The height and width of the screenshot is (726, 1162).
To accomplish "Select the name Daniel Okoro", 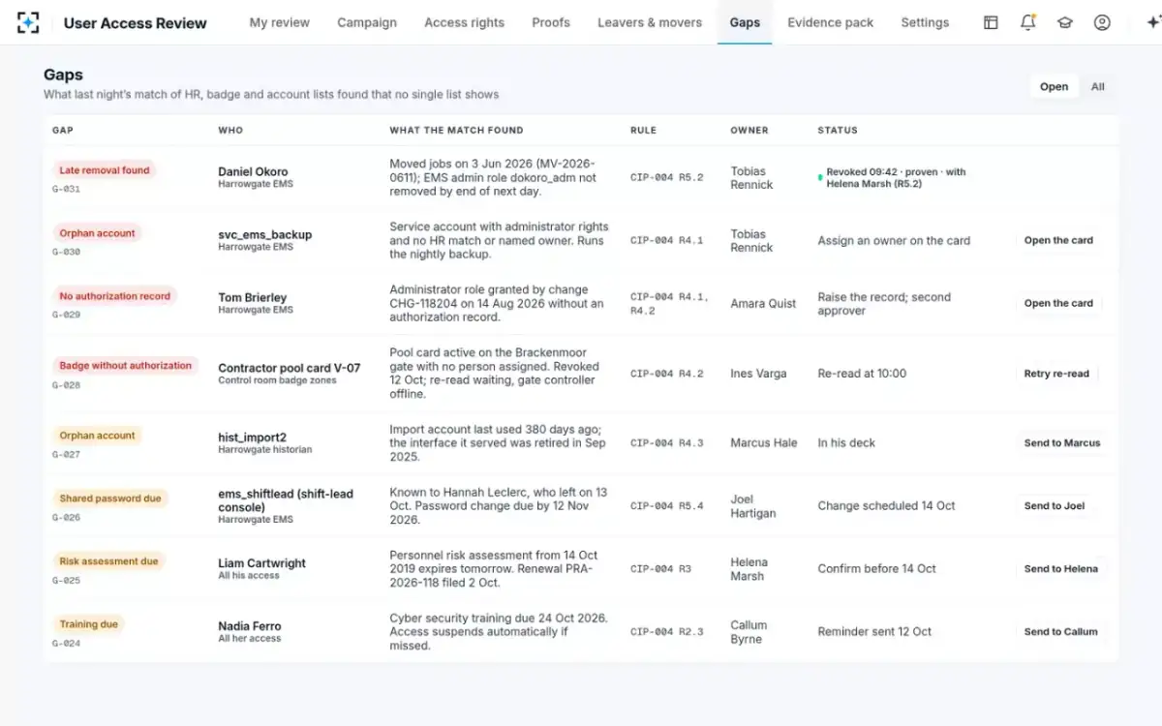I will (253, 171).
